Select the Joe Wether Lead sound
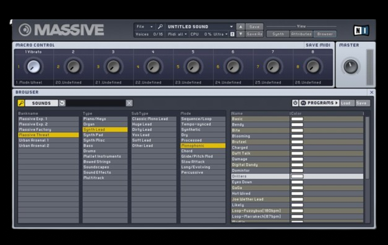Viewport: 388px width, 245px height. (x=260, y=199)
